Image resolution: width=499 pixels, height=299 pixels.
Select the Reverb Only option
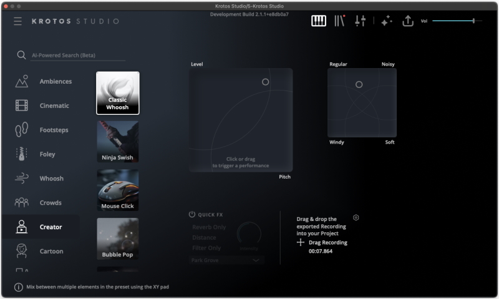click(209, 227)
